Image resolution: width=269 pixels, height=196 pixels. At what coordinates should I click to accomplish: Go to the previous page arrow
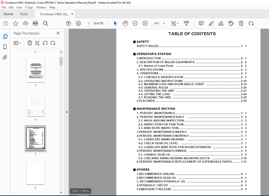tap(69, 23)
